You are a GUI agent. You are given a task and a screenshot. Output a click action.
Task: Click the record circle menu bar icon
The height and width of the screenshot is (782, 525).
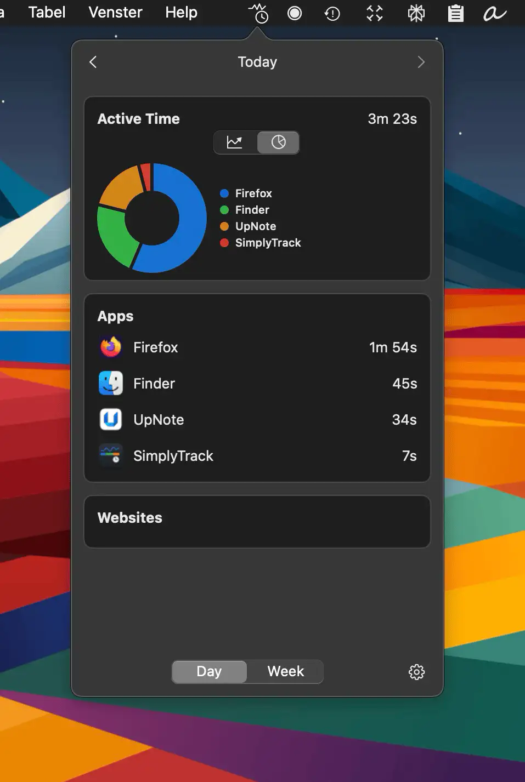pos(295,13)
